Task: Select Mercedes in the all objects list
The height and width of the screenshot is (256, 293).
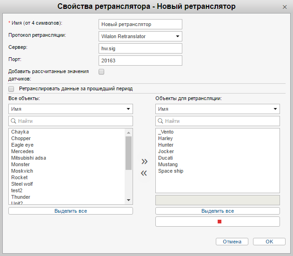Action: (x=22, y=151)
